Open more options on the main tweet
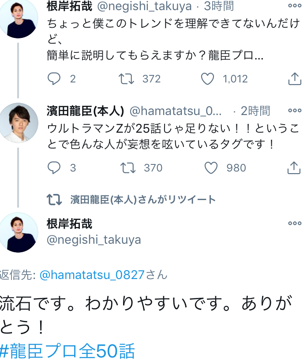 (x=295, y=223)
